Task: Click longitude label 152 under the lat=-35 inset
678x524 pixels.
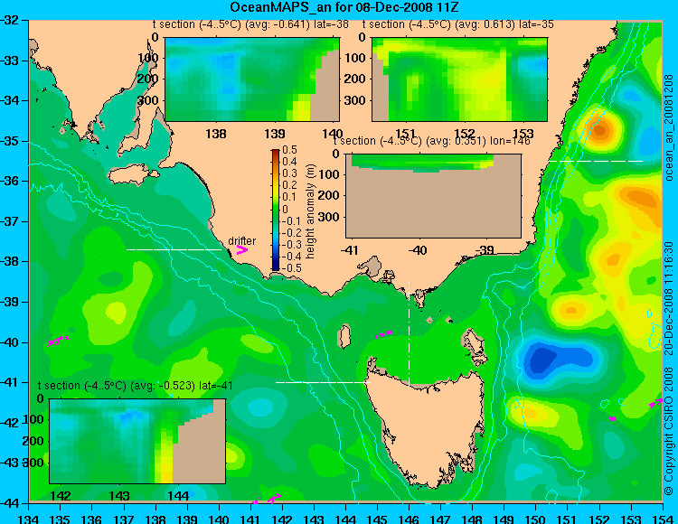Action: point(465,134)
